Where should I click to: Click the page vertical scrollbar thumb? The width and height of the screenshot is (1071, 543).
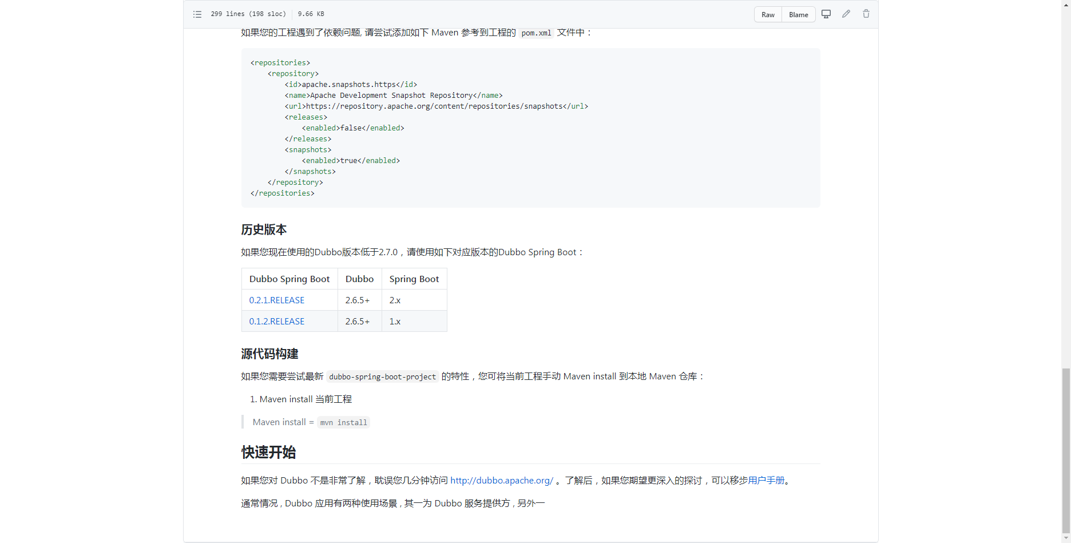pyautogui.click(x=1066, y=450)
